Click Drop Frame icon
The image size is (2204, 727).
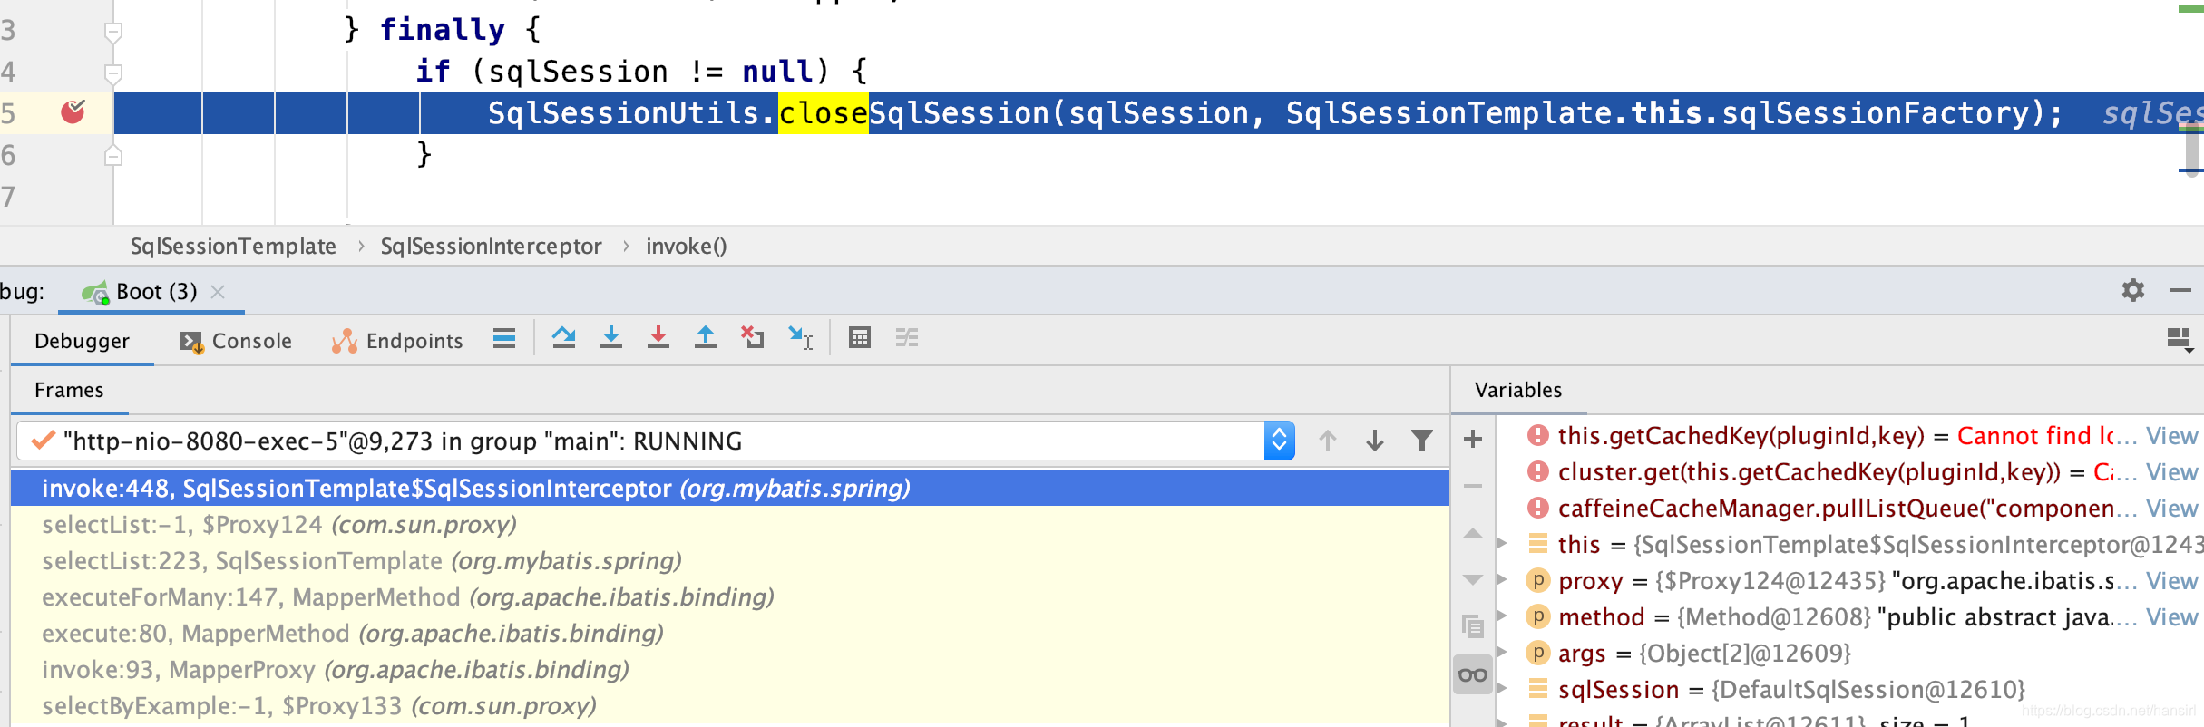[752, 338]
